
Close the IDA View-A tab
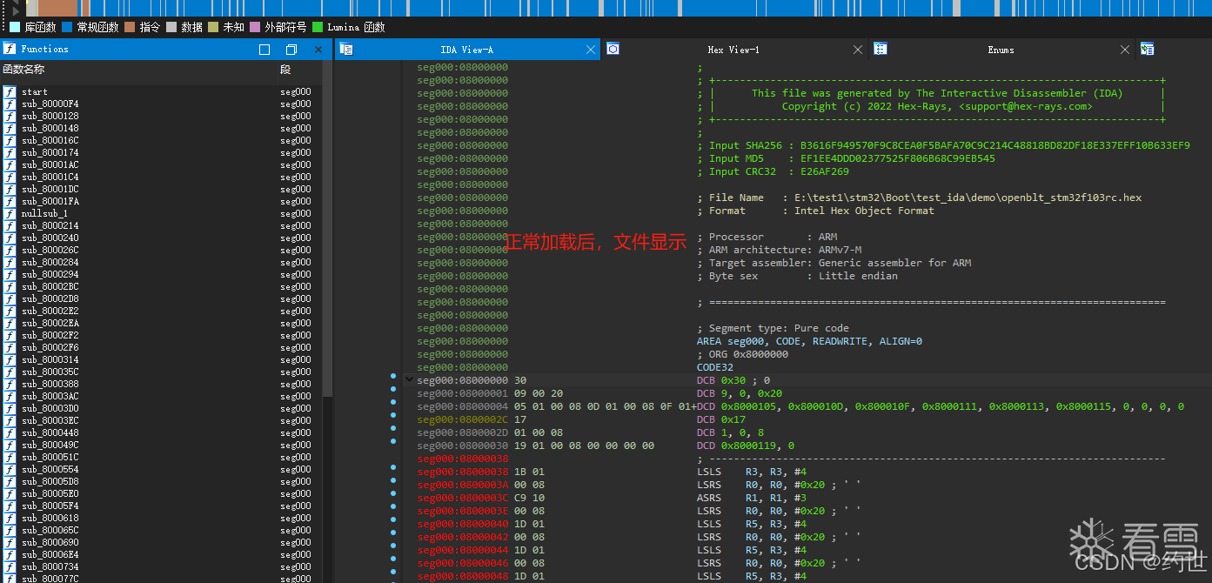589,50
